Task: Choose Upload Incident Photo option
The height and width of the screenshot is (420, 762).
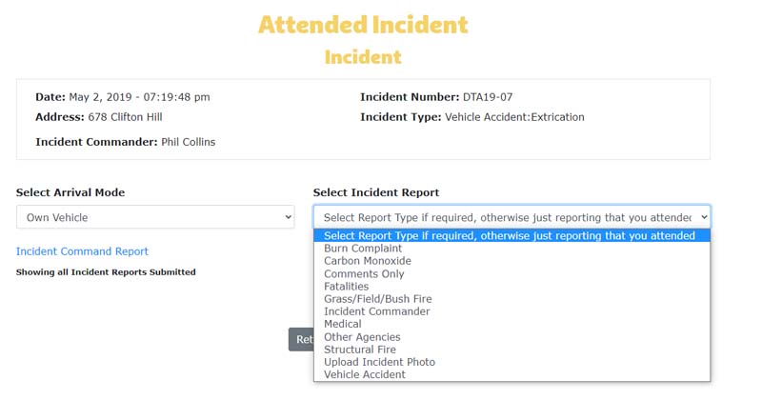Action: pyautogui.click(x=379, y=362)
